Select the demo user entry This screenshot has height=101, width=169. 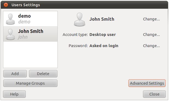[30, 19]
